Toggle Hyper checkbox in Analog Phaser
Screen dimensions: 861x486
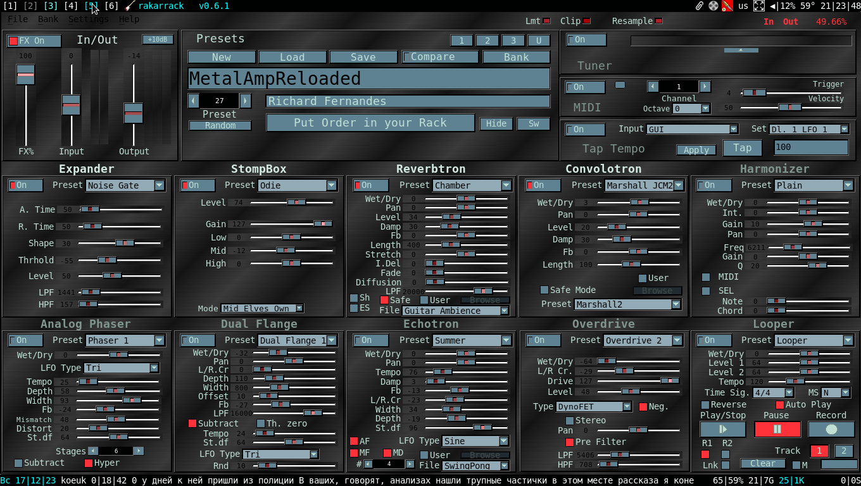point(89,463)
